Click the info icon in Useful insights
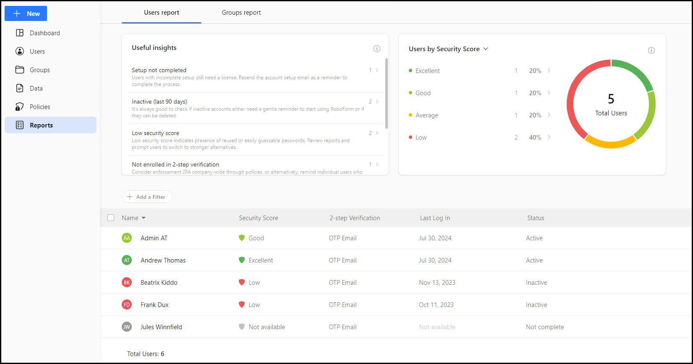The image size is (693, 364). 377,49
